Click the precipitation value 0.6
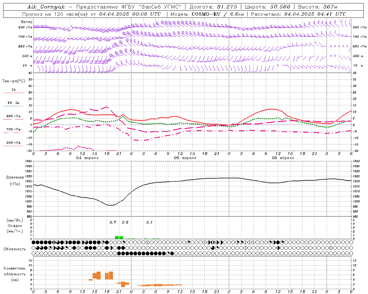 tap(125, 222)
